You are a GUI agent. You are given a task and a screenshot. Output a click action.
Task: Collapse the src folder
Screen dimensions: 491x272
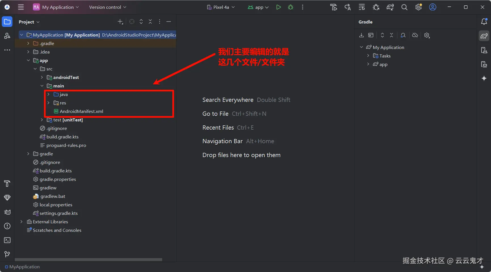pos(35,69)
